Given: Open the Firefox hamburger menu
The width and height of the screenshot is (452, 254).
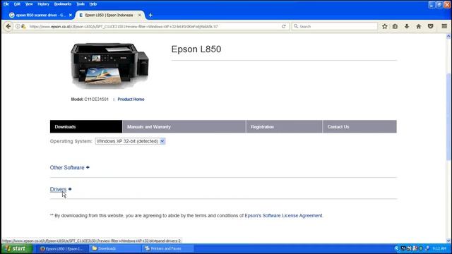Looking at the screenshot, I should click(444, 26).
